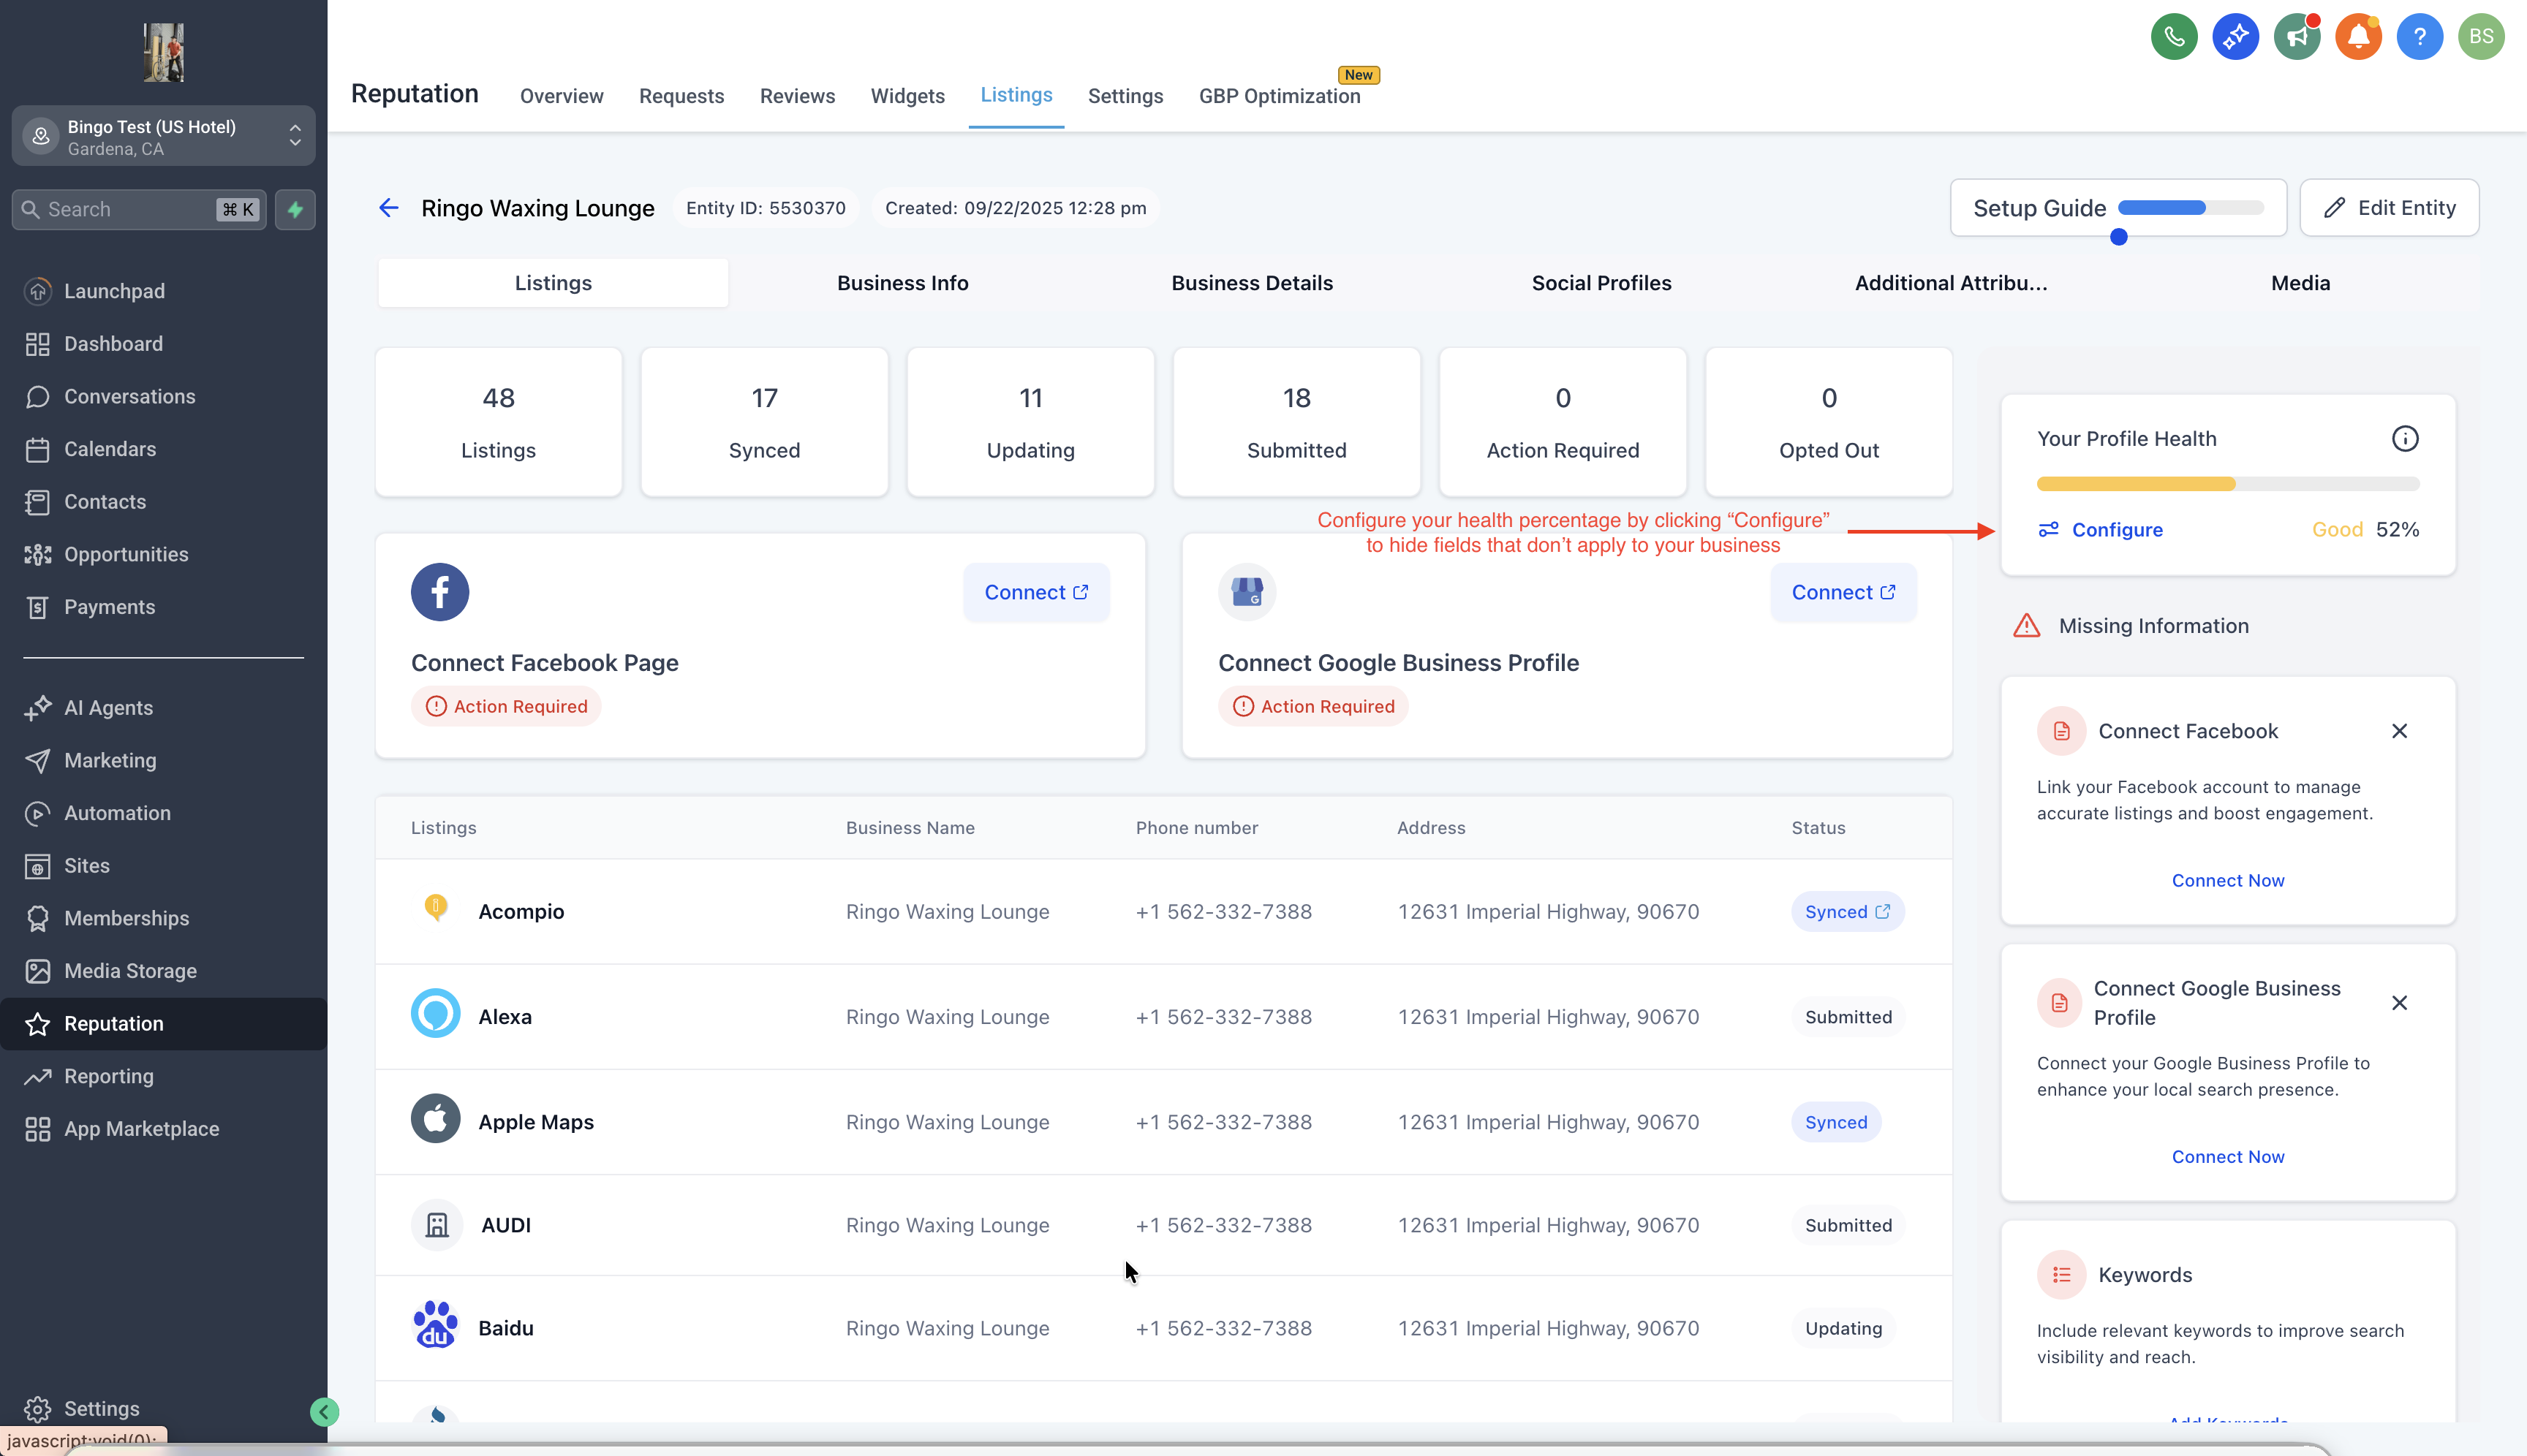The height and width of the screenshot is (1456, 2527).
Task: Click the green lightning quick actions icon
Action: pos(295,210)
